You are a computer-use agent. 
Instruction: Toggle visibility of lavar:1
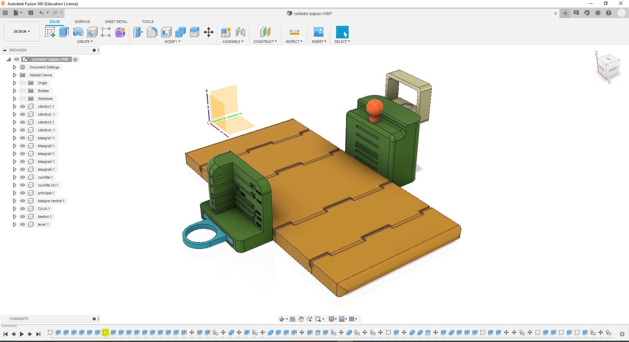23,224
